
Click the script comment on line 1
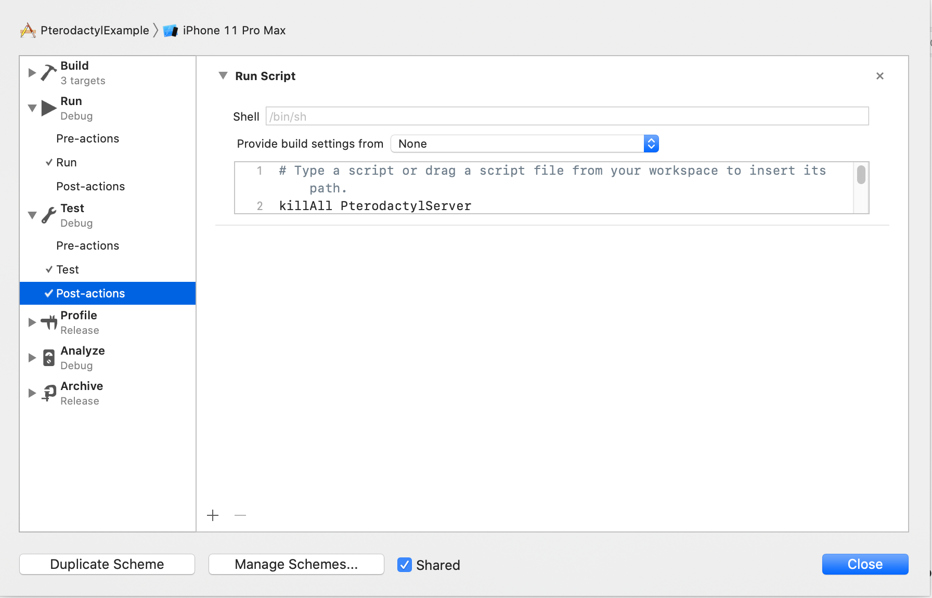(552, 179)
